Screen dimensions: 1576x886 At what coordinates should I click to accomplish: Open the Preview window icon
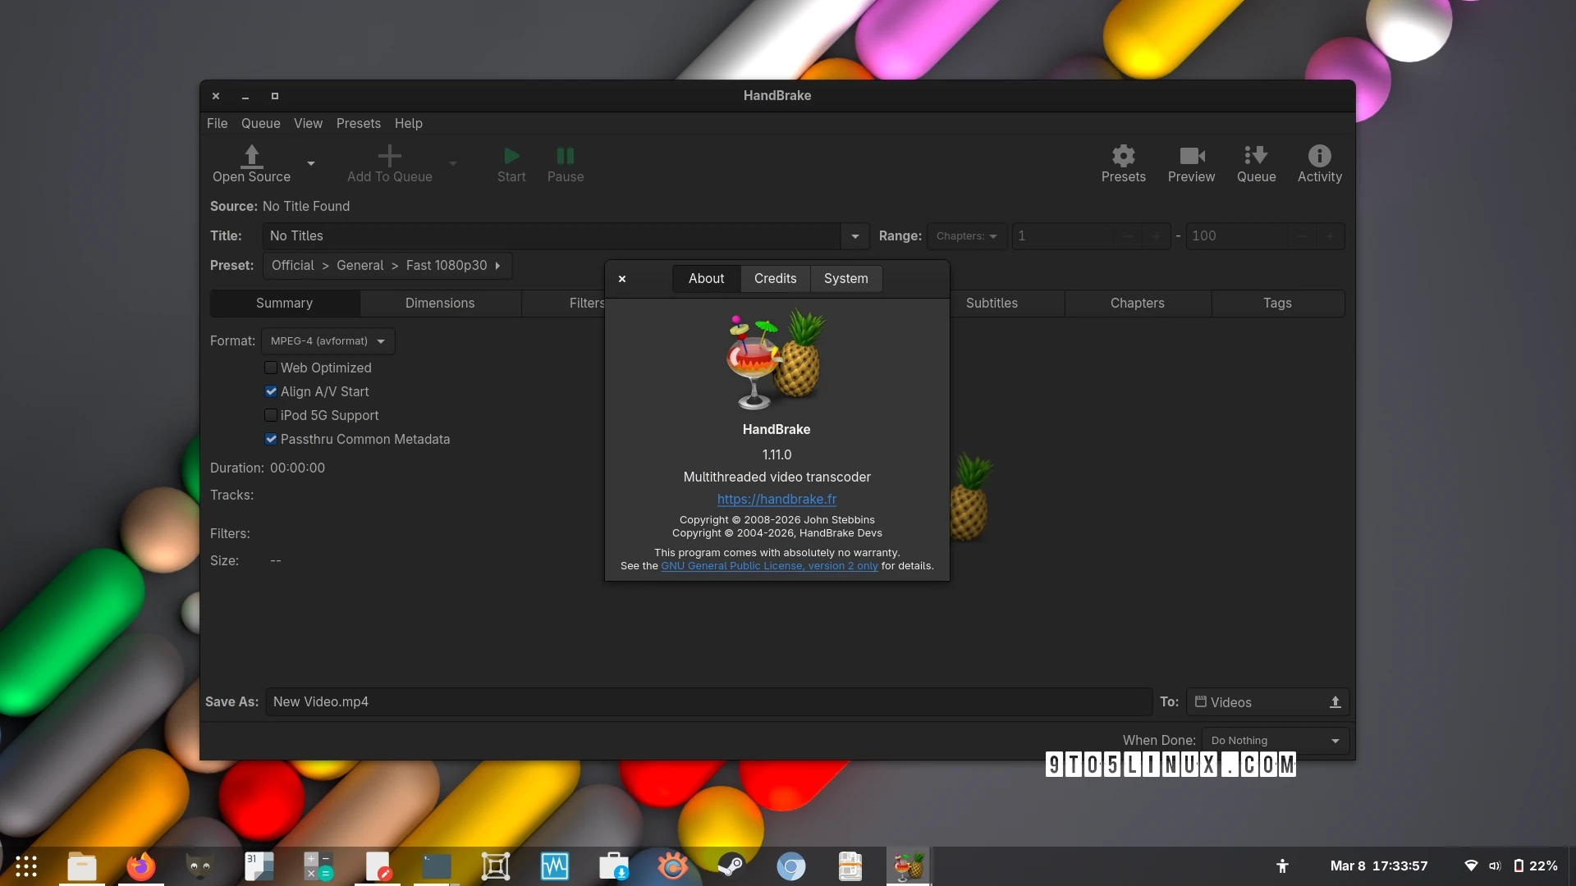[x=1191, y=163]
